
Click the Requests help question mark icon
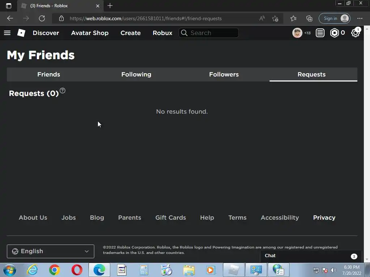click(62, 91)
